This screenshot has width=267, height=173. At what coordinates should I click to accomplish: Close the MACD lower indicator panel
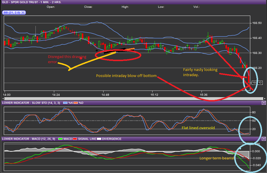tap(264, 139)
